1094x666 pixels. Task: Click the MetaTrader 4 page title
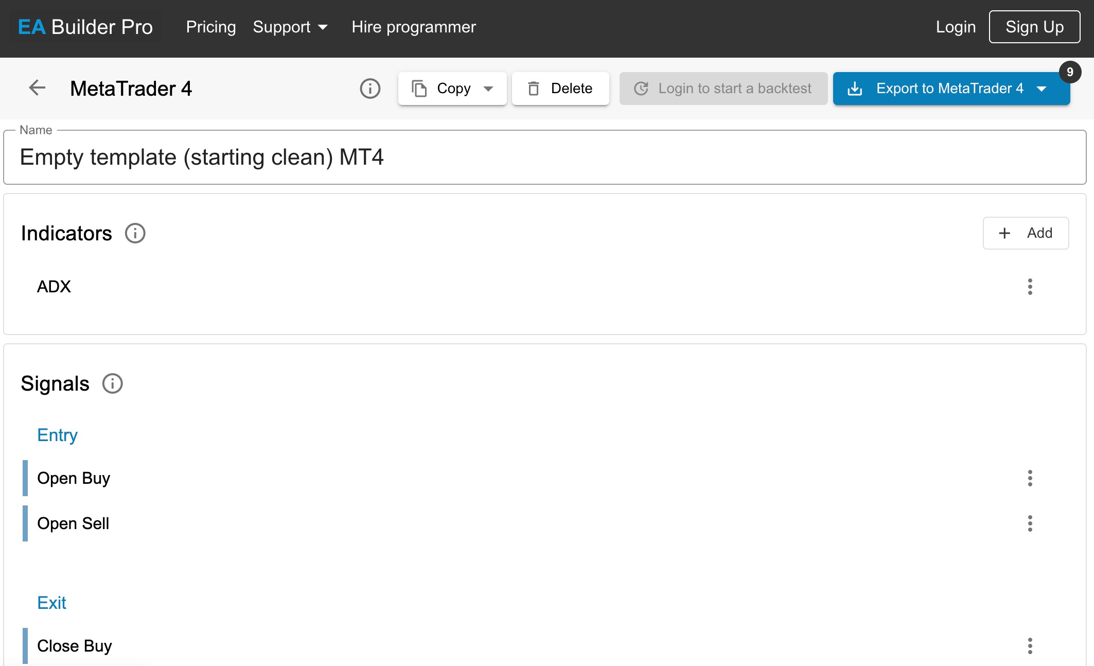click(131, 89)
